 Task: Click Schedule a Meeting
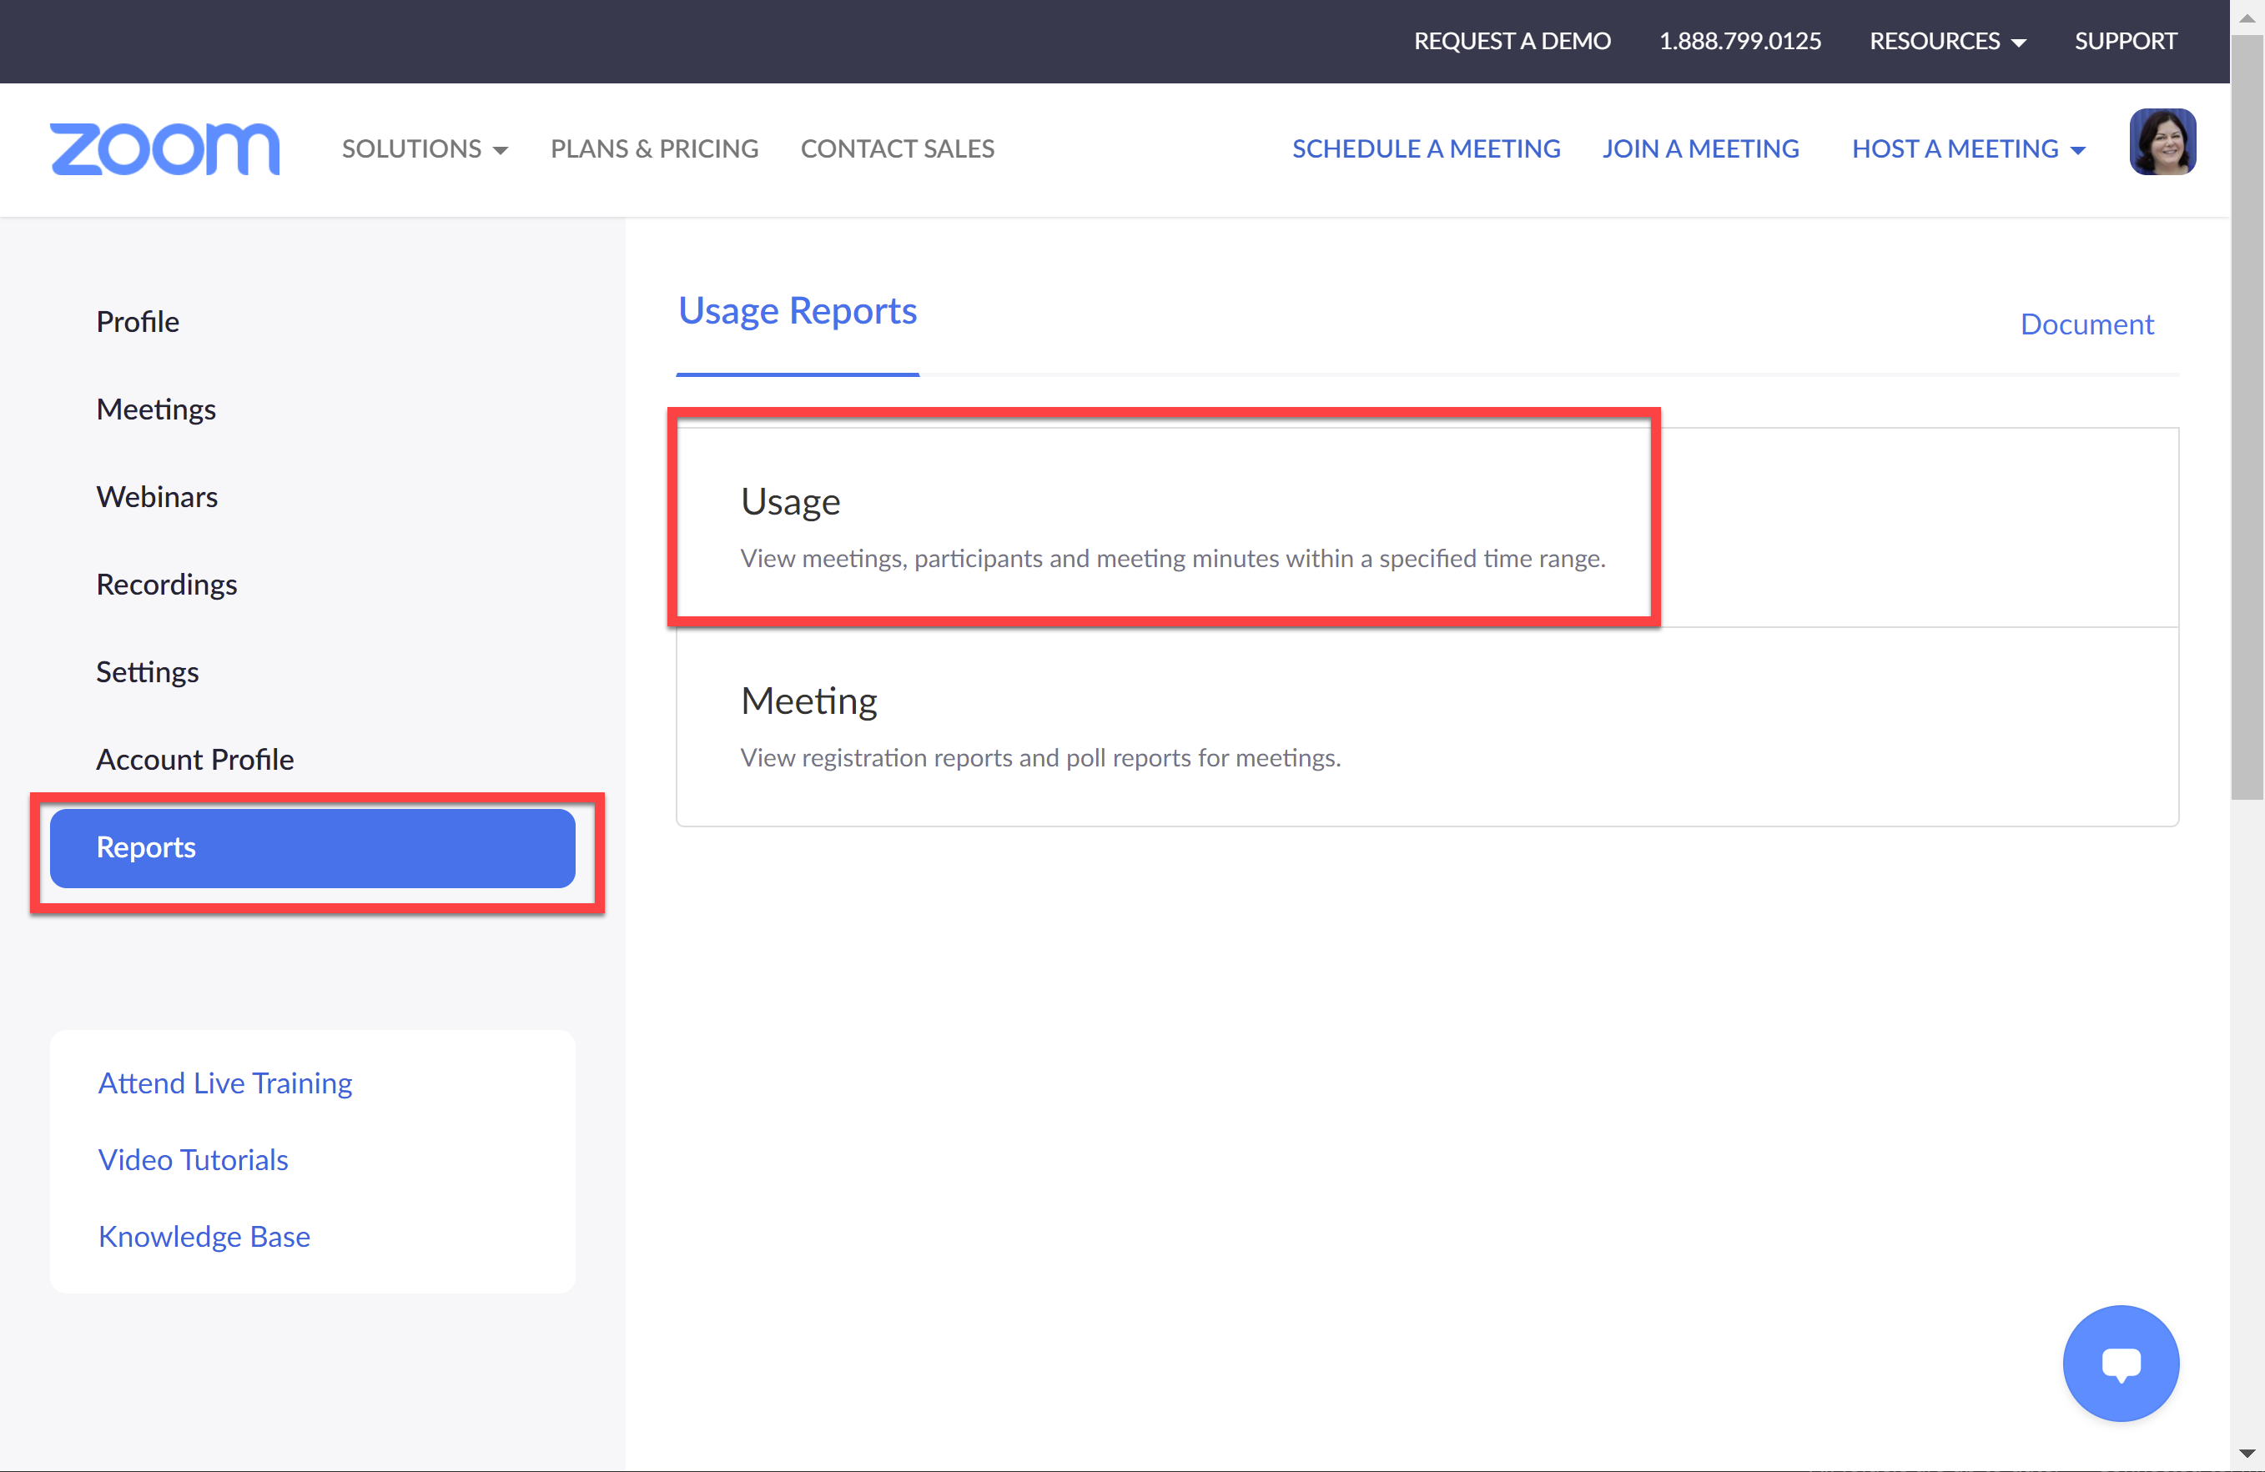[x=1426, y=148]
